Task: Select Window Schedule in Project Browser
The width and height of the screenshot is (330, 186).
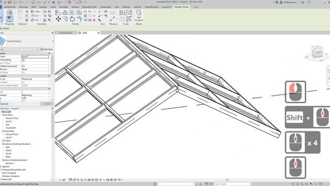Action: [10, 176]
